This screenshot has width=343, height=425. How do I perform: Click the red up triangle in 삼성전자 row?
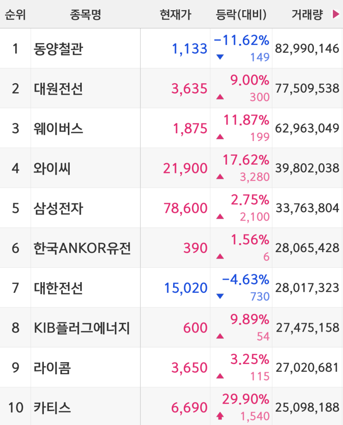tap(220, 216)
